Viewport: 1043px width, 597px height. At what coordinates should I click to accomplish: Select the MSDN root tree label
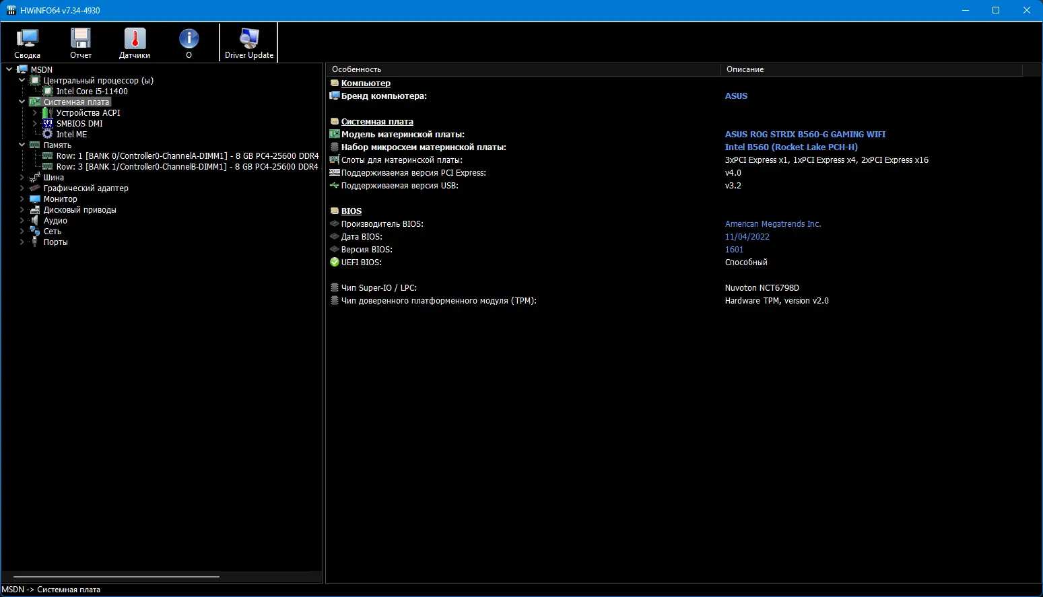(42, 69)
